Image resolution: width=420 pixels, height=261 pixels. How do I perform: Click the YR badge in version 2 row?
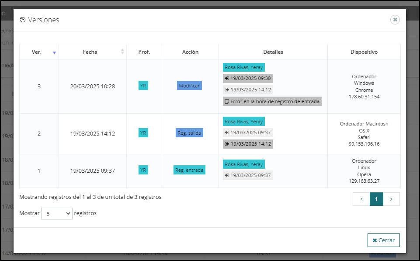[143, 132]
